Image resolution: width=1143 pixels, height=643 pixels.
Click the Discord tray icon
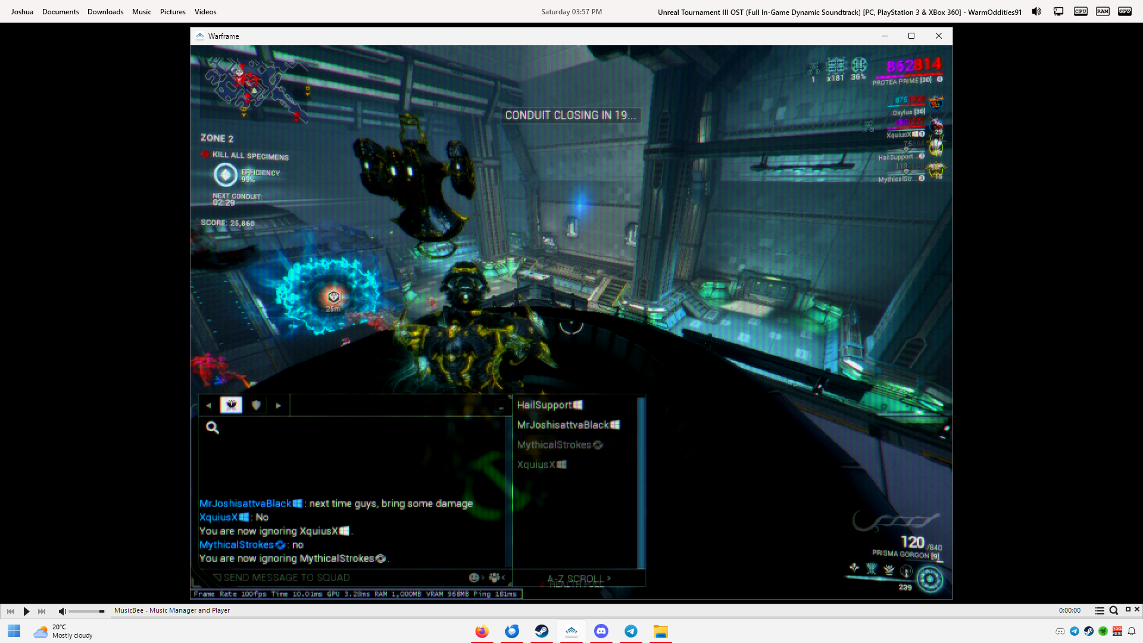pos(1060,631)
